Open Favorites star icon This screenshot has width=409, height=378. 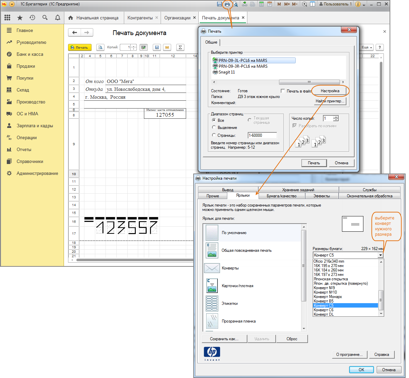pyautogui.click(x=20, y=18)
